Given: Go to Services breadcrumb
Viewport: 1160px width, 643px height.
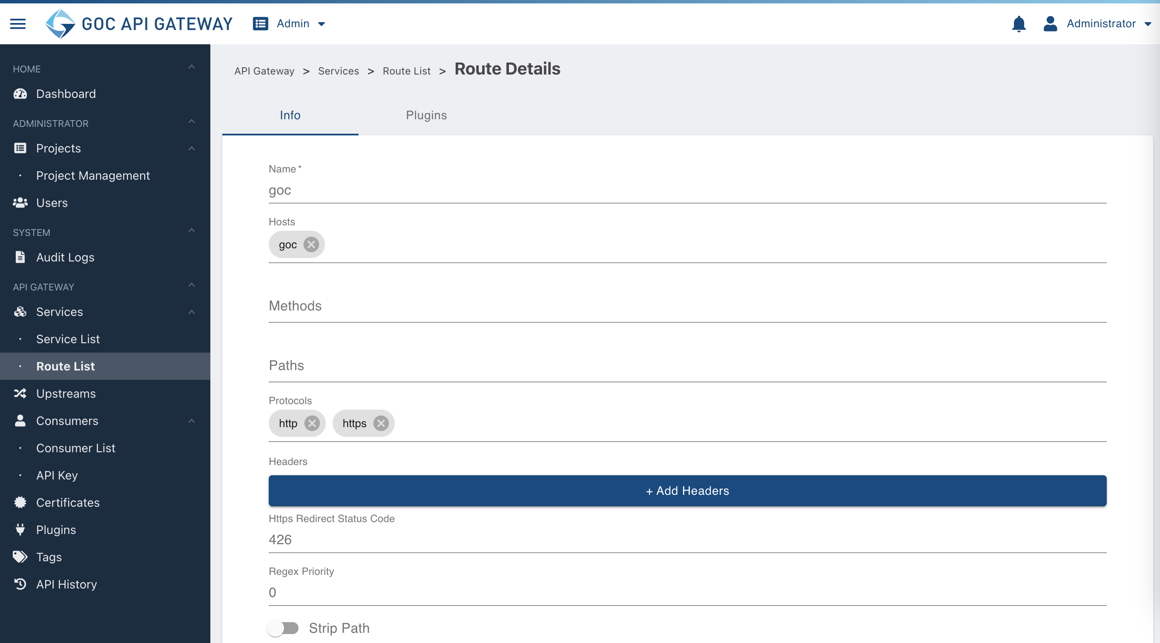Looking at the screenshot, I should coord(339,71).
